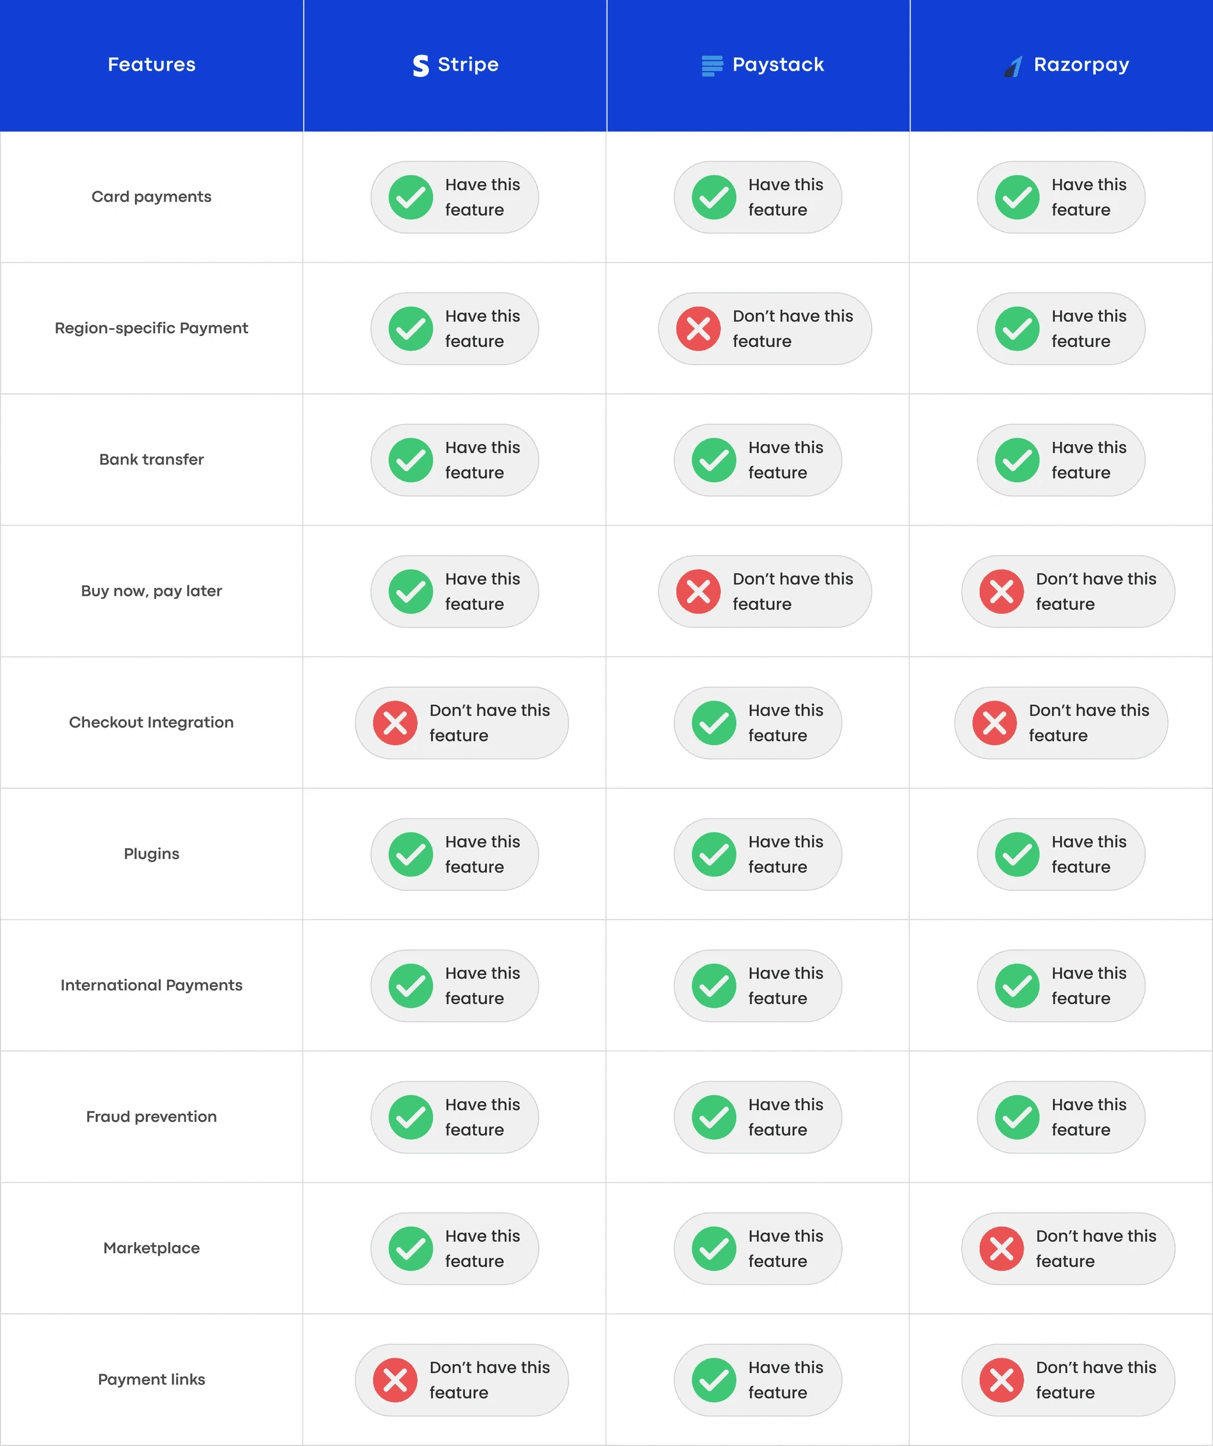Click Razorpay's red X for Buy now, pay later
The height and width of the screenshot is (1446, 1213).
[1001, 591]
